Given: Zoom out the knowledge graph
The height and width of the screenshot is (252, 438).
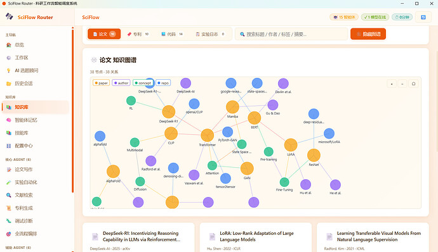Looking at the screenshot, I should coord(402,84).
